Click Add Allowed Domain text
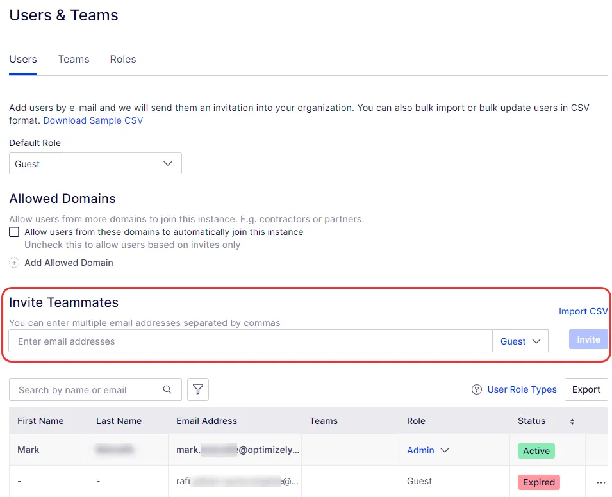Image resolution: width=612 pixels, height=497 pixels. coord(69,263)
